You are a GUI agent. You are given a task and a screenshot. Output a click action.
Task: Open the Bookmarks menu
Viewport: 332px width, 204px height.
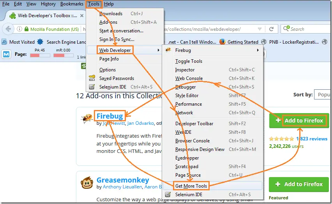coord(72,4)
